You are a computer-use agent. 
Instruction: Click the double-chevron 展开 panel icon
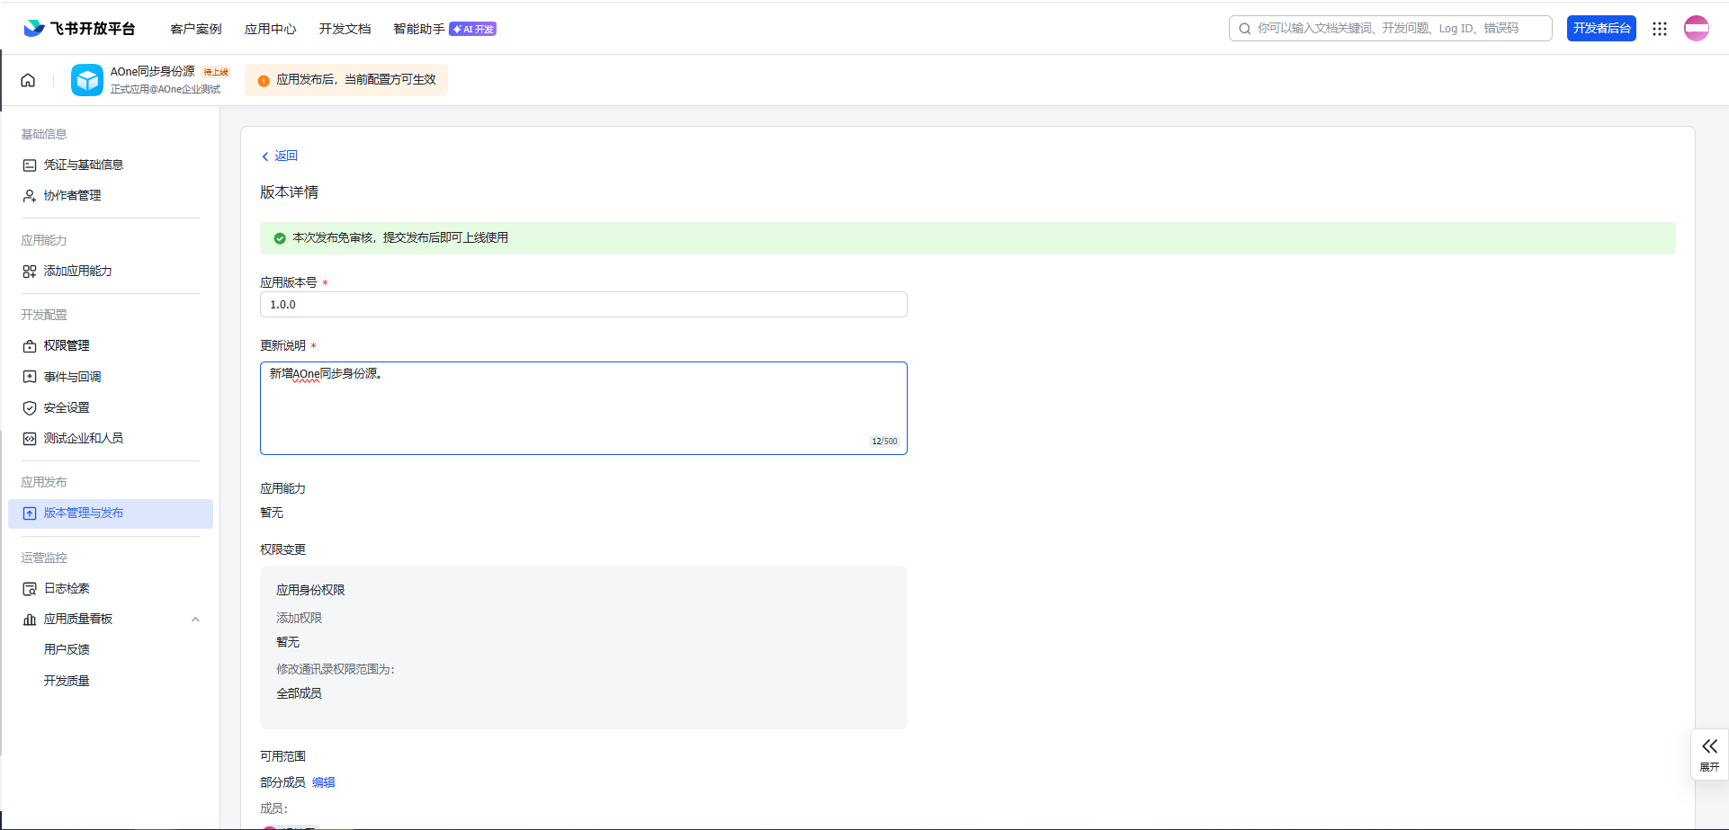click(x=1709, y=746)
